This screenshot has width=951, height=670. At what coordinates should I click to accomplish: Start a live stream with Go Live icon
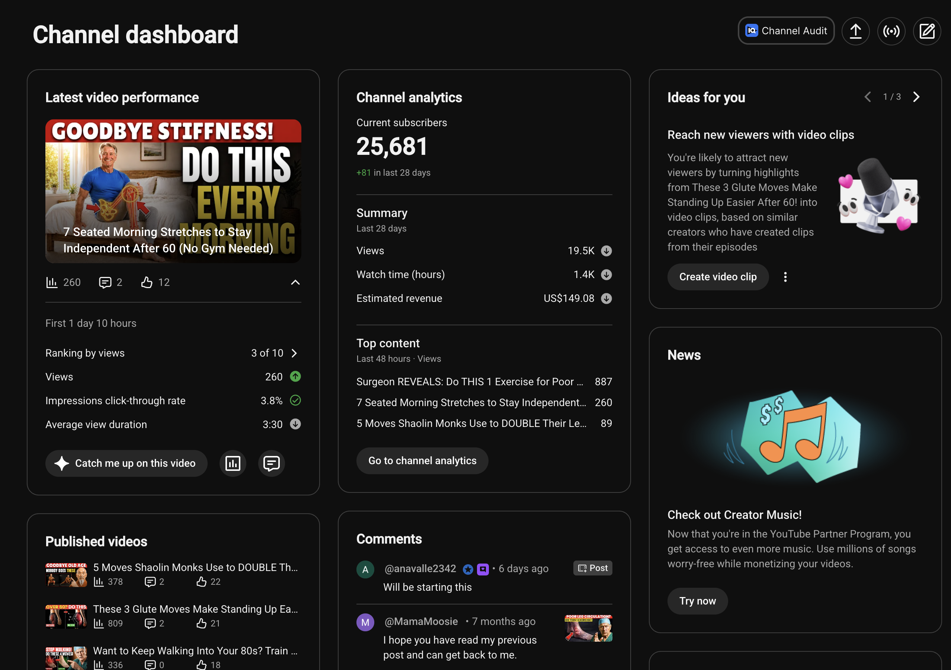[891, 31]
